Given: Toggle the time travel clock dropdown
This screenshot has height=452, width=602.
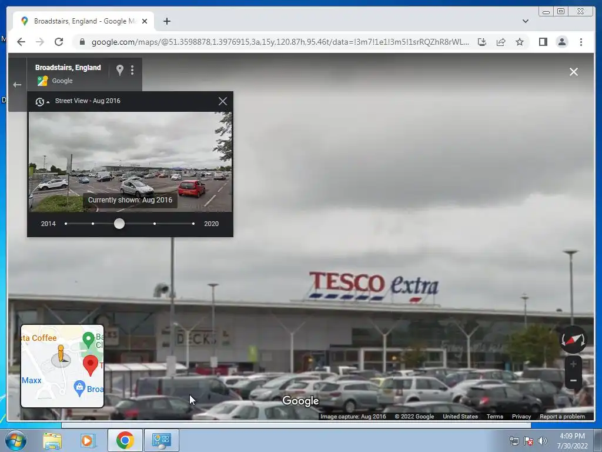Looking at the screenshot, I should tap(42, 101).
